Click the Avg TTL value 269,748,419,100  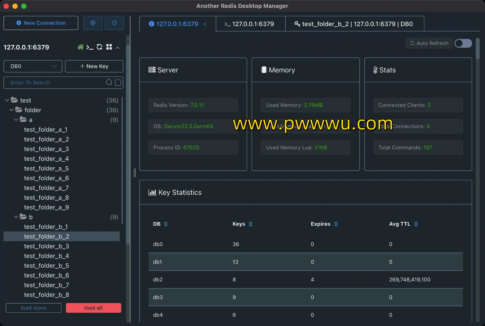(x=410, y=280)
